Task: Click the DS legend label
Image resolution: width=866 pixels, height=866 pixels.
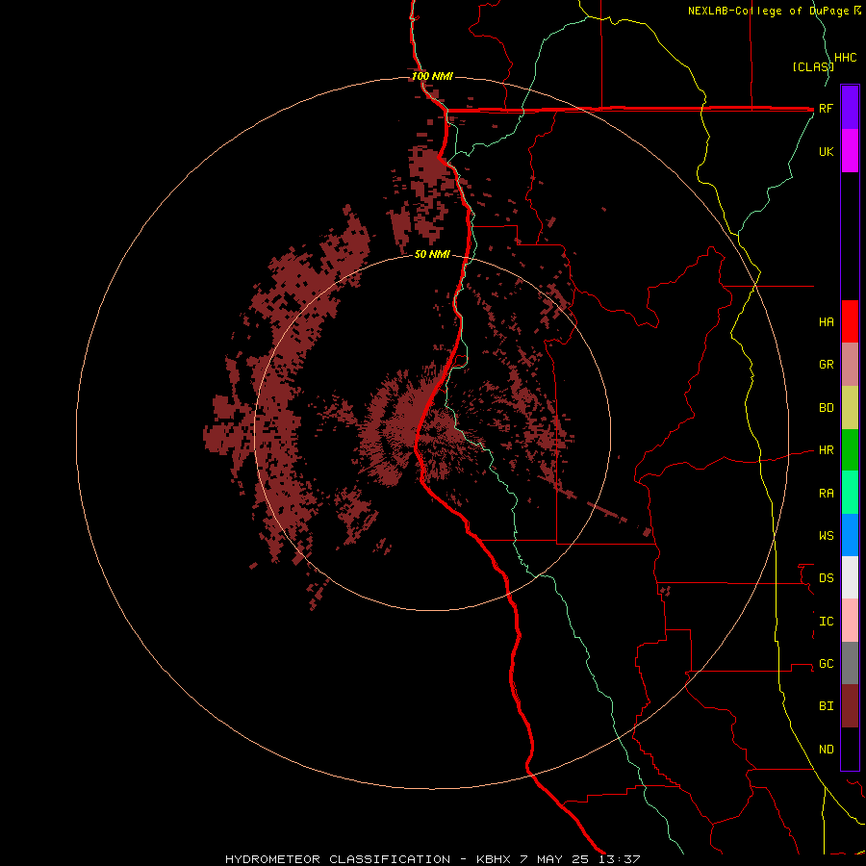Action: click(x=826, y=578)
